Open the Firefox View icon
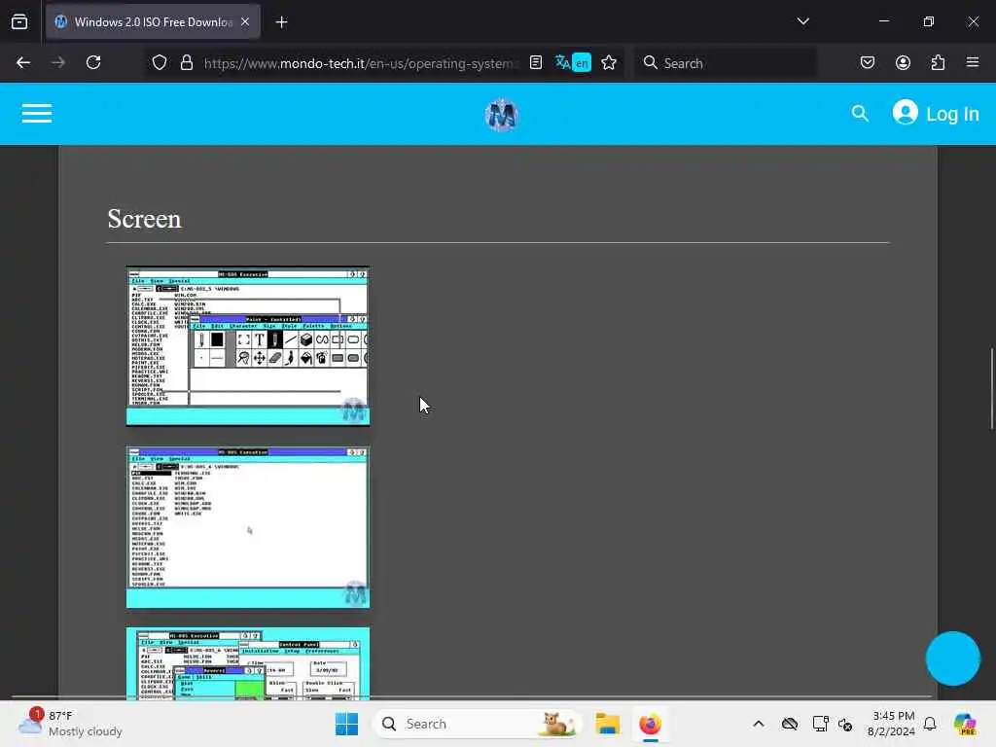996x747 pixels. 19,21
